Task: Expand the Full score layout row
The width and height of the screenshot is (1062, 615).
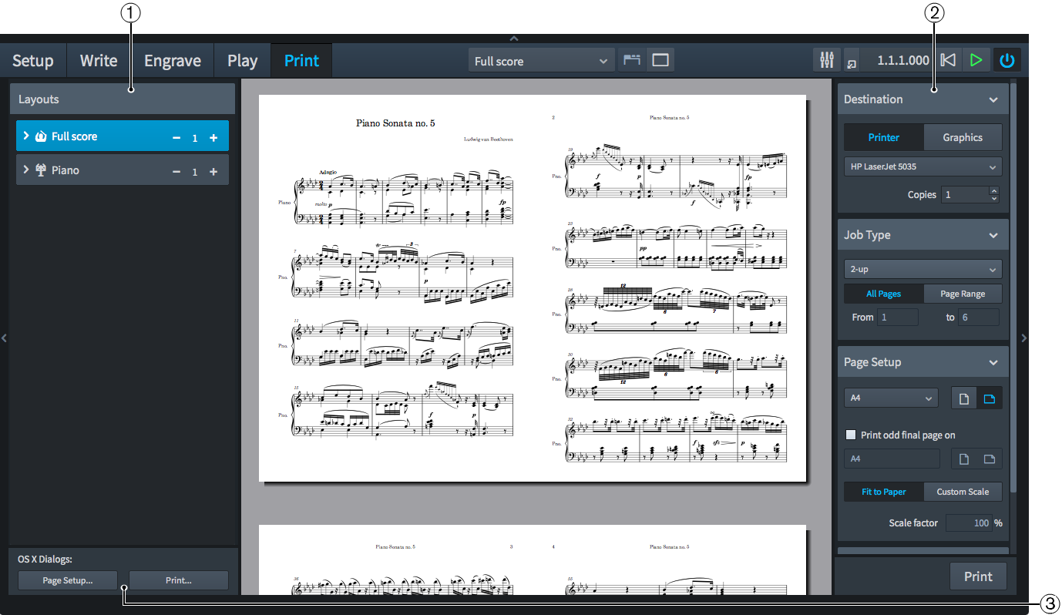Action: tap(26, 136)
